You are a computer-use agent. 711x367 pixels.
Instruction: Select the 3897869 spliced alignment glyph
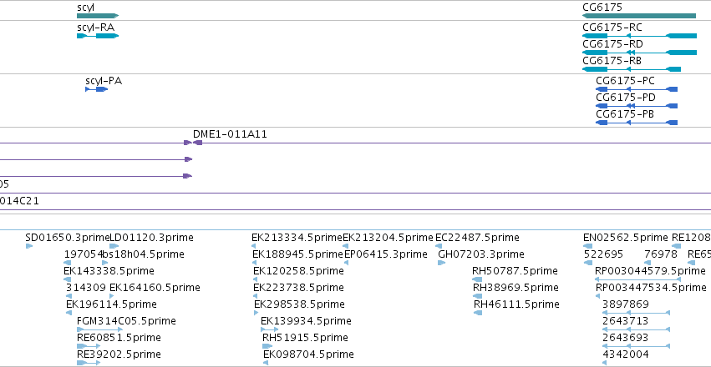click(x=636, y=312)
